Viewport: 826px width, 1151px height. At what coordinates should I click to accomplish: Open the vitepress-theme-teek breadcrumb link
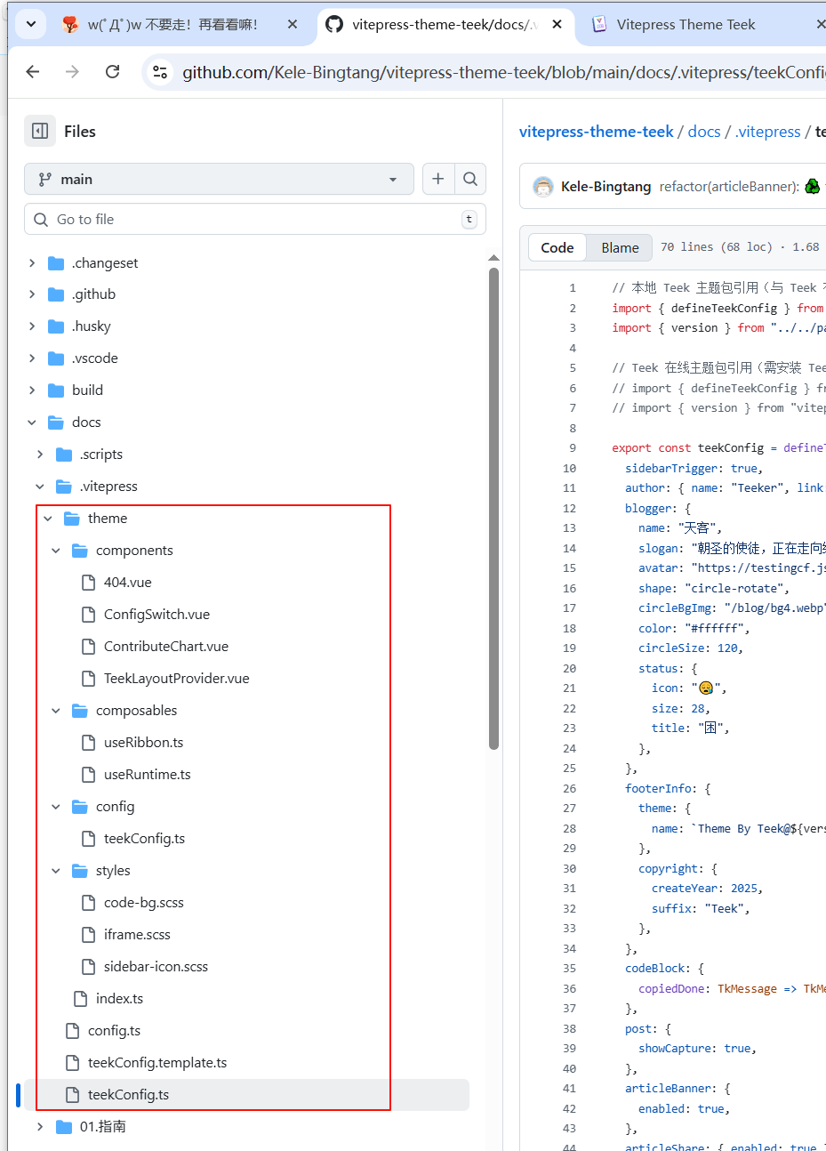(596, 132)
